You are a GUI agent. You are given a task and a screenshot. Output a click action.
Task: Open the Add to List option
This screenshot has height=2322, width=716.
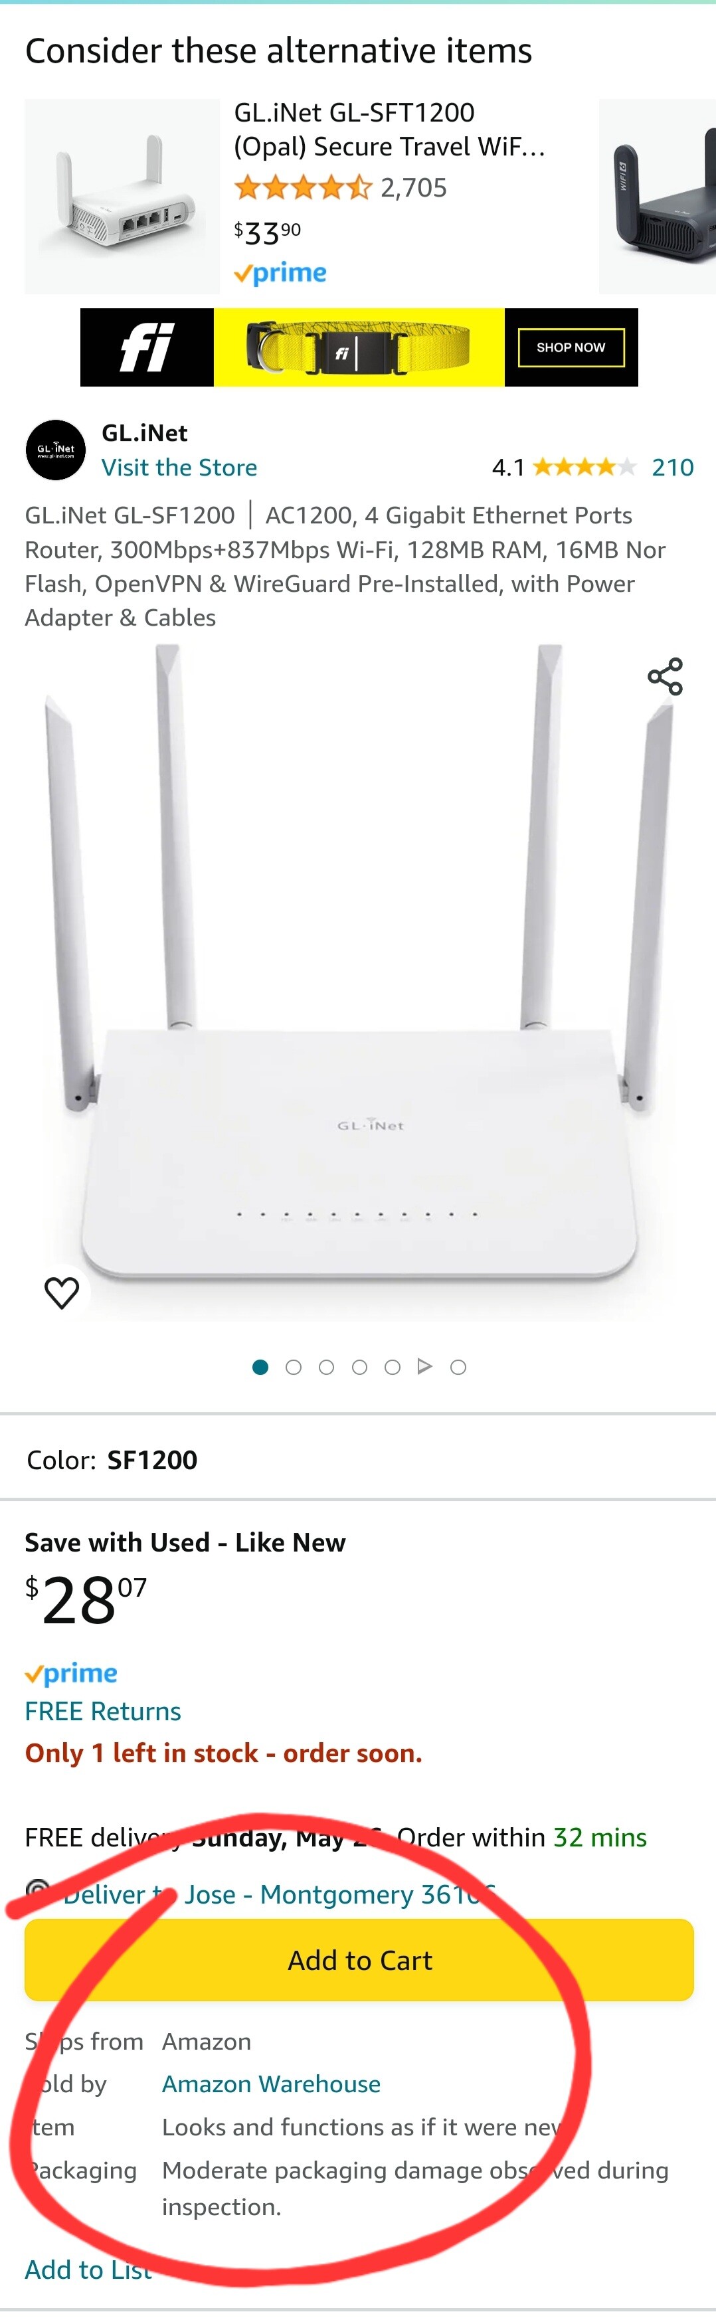(88, 2269)
